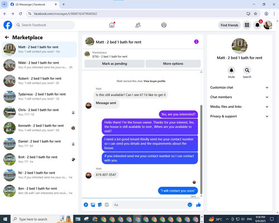Open Kenneth - 2 bed 1 bath conversation
This screenshot has width=279, height=223.
pos(39,128)
